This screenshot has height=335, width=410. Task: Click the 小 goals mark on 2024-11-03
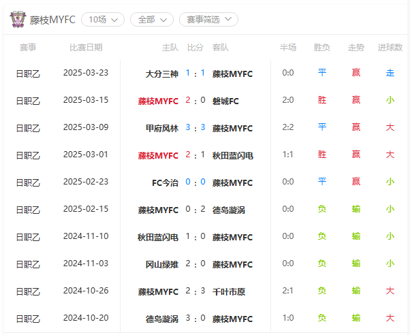tap(390, 263)
